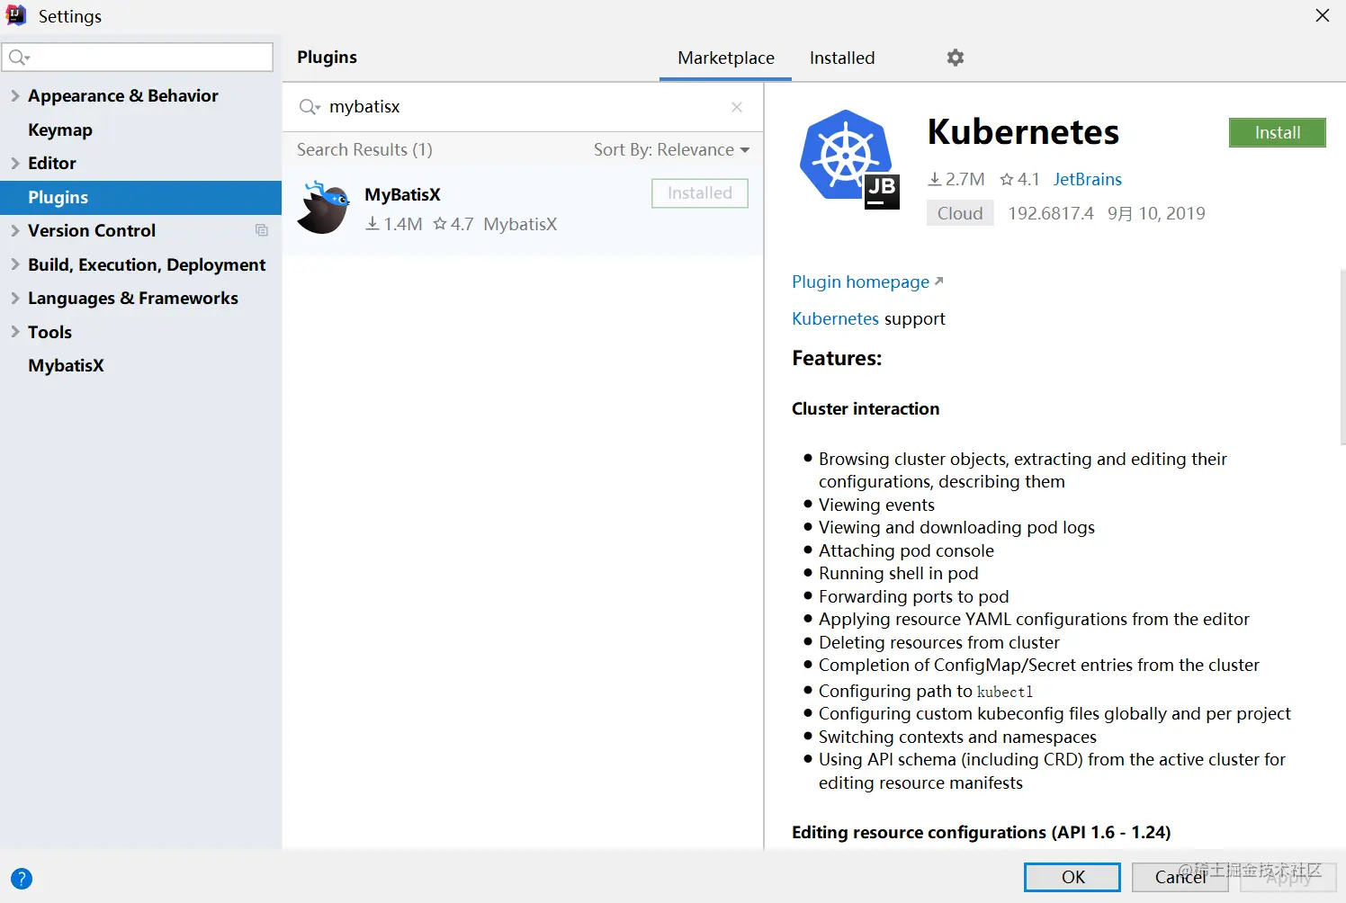The height and width of the screenshot is (903, 1346).
Task: Expand Version Control settings node
Action: 14,230
